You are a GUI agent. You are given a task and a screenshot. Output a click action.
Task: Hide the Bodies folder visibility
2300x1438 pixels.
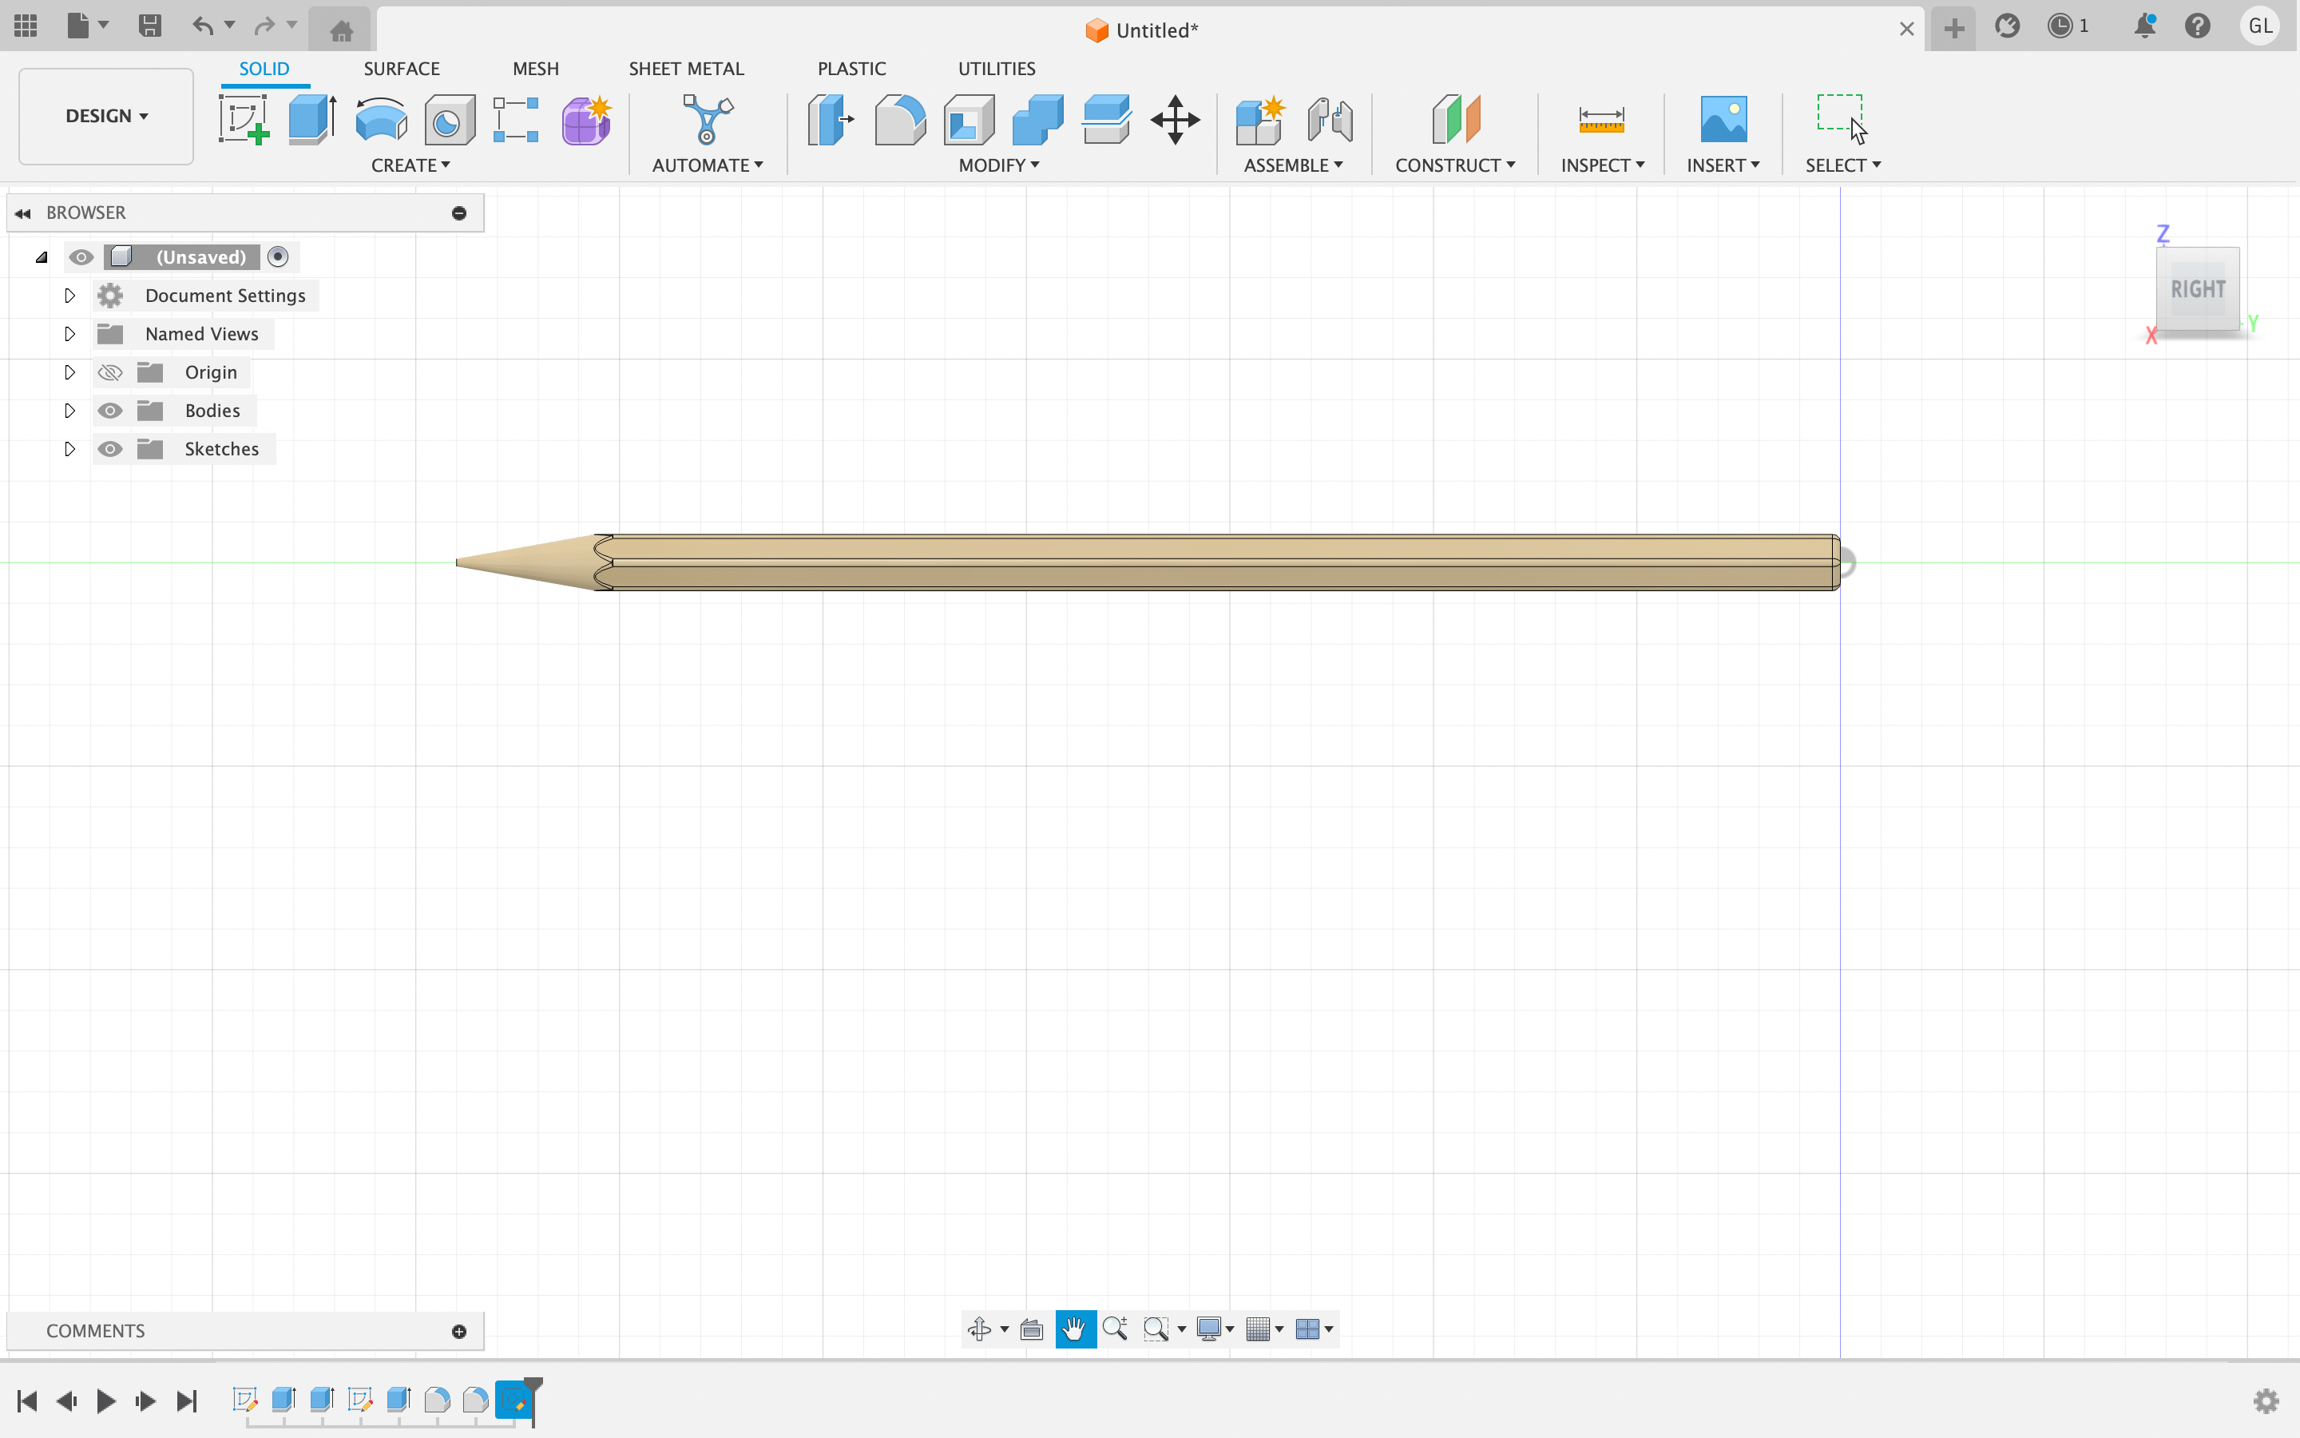pos(110,411)
